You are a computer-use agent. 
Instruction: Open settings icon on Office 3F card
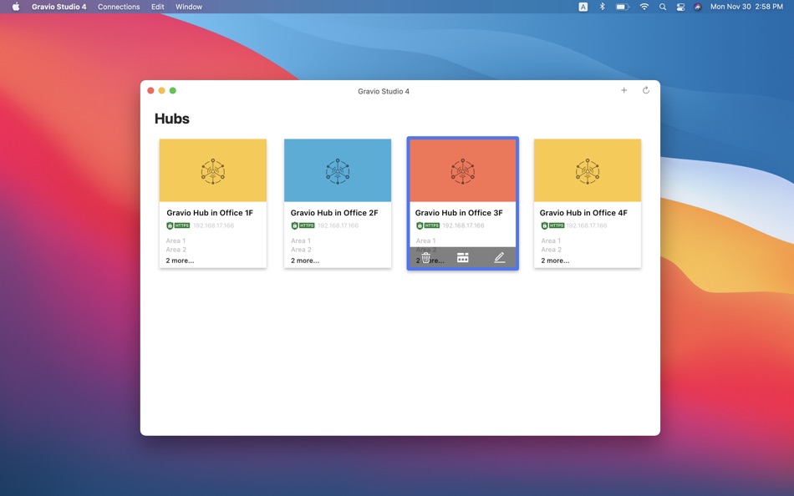coord(463,258)
